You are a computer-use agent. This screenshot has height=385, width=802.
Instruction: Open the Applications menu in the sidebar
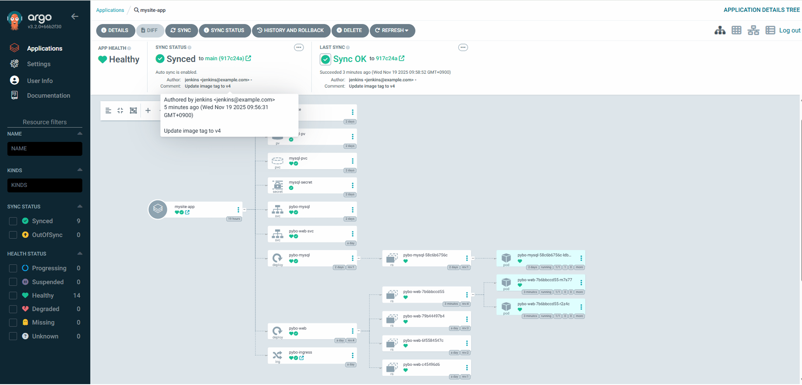(44, 48)
